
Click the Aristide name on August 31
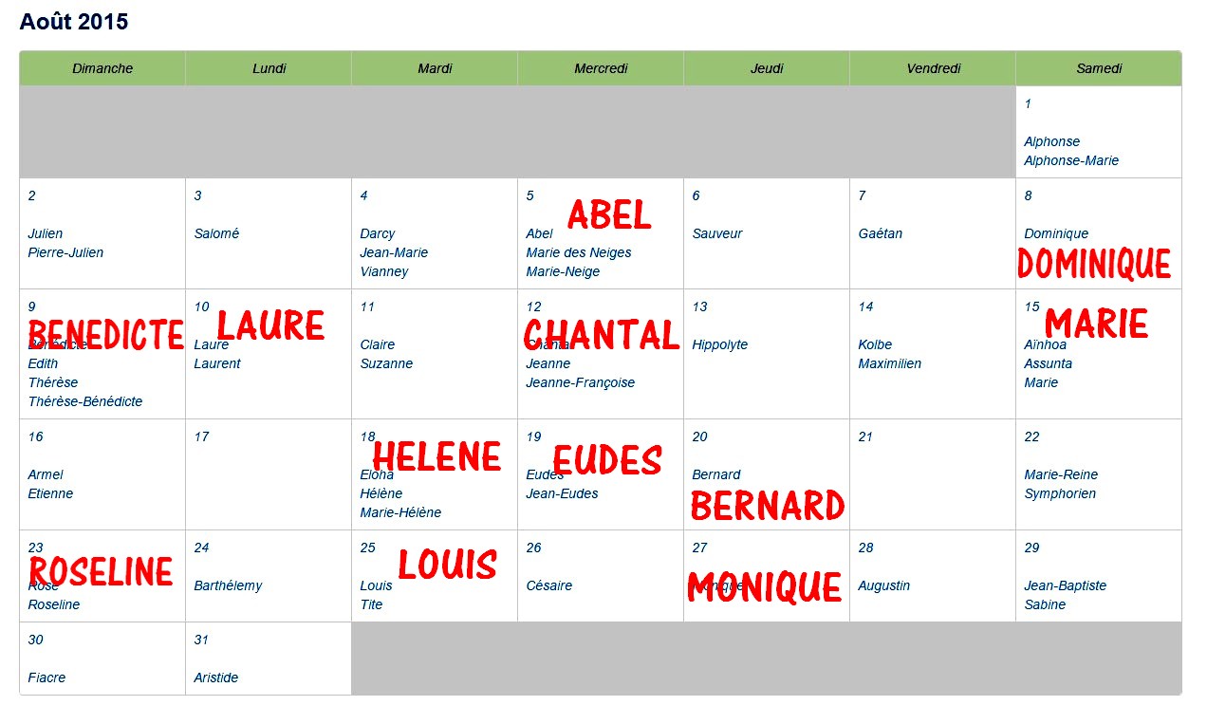pos(216,678)
